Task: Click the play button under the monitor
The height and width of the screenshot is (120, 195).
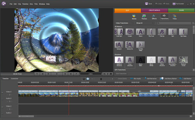Action: click(57, 74)
